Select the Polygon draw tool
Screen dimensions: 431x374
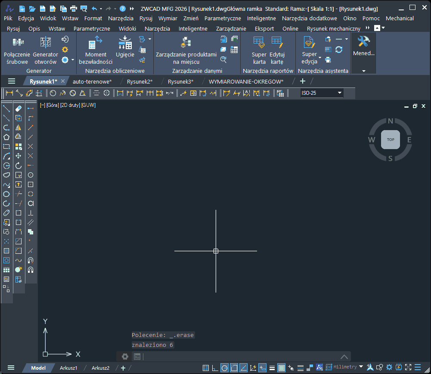(6, 137)
